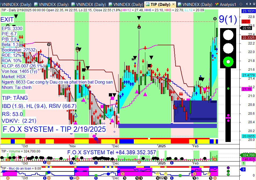Click the top white traffic light
Image resolution: width=256 pixels, height=180 pixels.
(x=228, y=35)
